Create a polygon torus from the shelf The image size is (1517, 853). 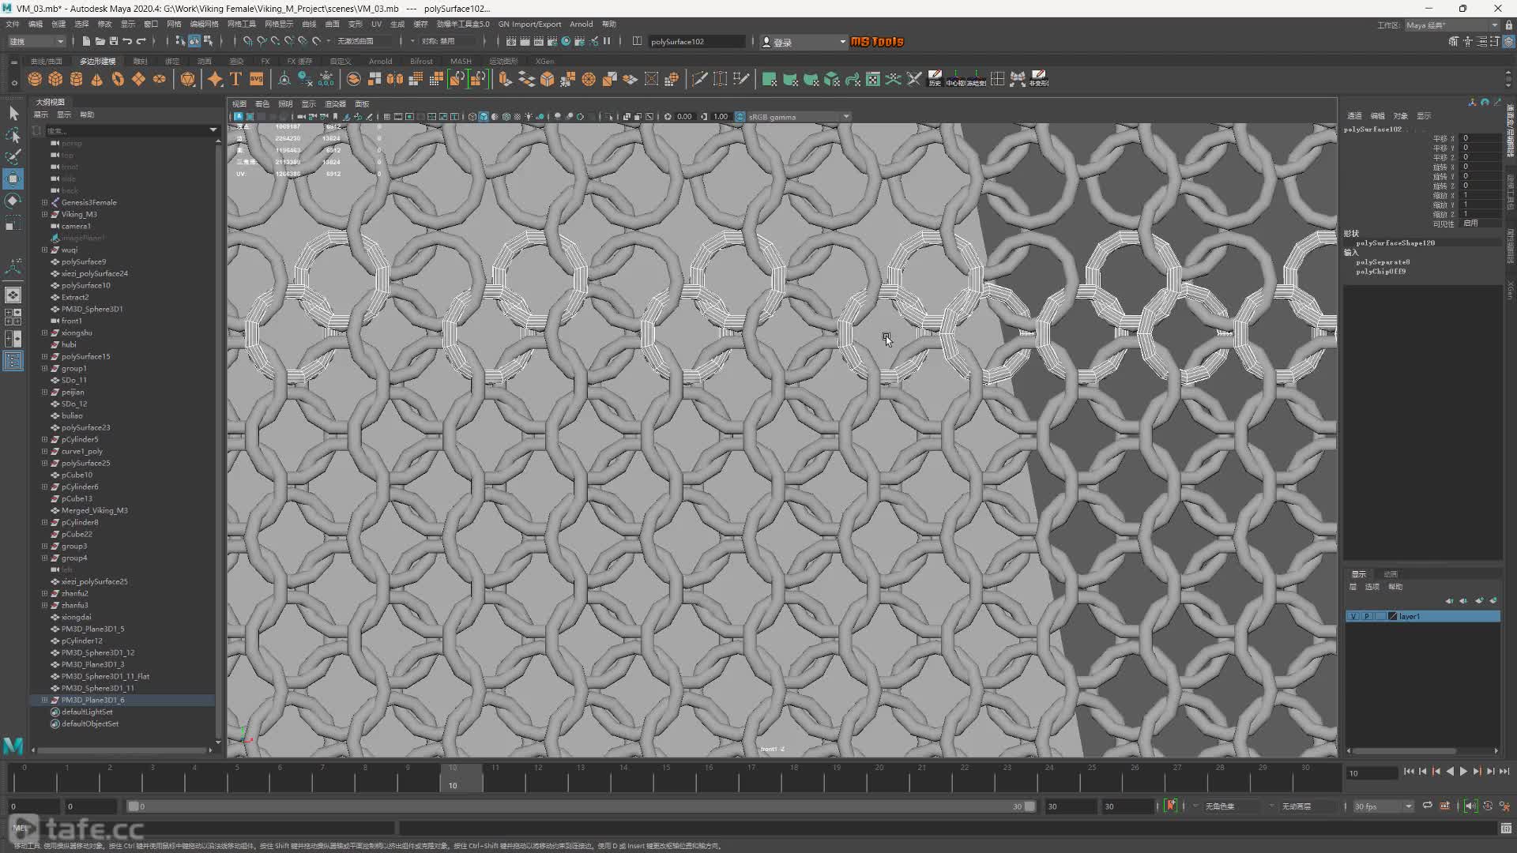pos(118,79)
